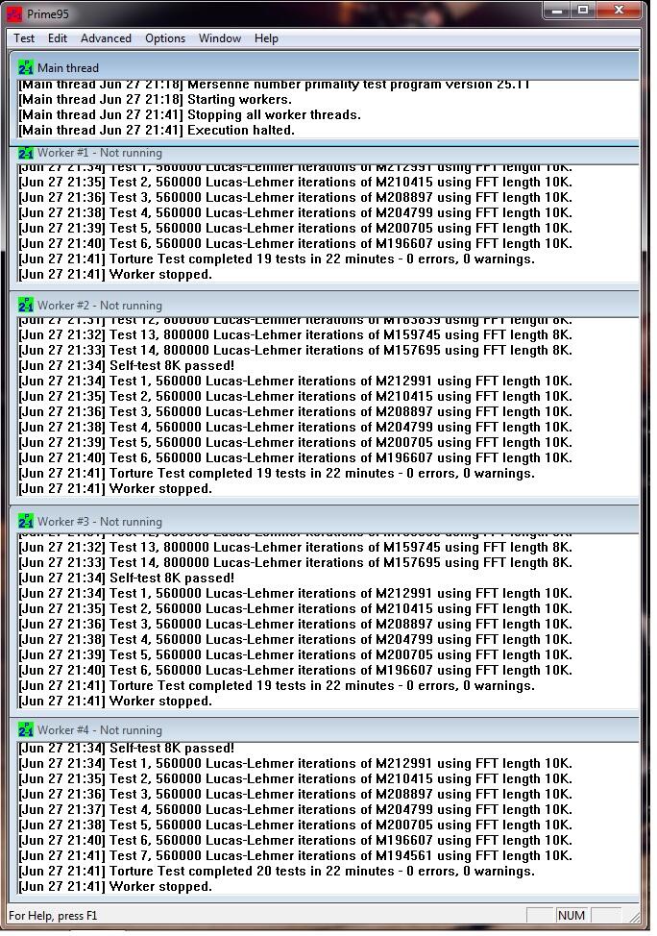Click Worker #3 Test 13 M159745 line
The width and height of the screenshot is (657, 936).
point(296,547)
